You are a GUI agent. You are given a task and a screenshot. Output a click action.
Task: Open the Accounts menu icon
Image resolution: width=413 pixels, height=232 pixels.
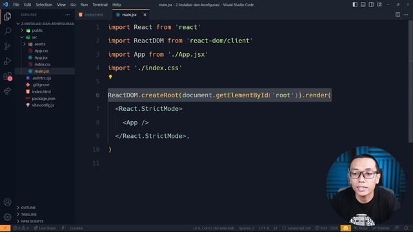click(x=7, y=202)
